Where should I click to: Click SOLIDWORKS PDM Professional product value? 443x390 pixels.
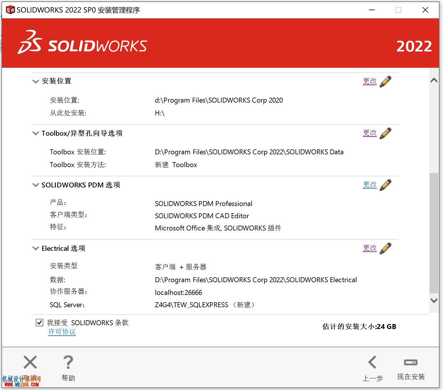(204, 204)
